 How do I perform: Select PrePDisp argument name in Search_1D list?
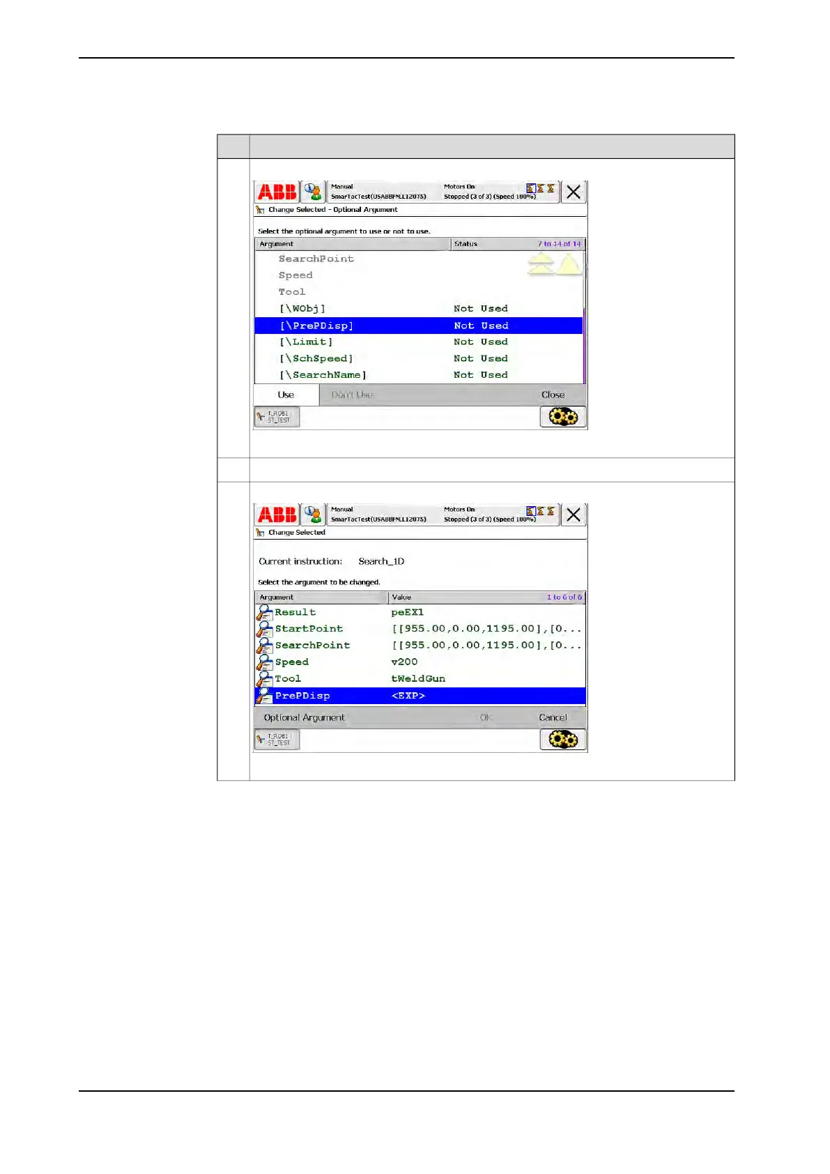point(302,696)
